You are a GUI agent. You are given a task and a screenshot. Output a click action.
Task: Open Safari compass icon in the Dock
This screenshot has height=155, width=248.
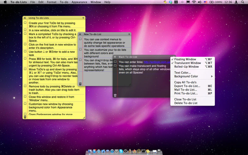pos(99,151)
